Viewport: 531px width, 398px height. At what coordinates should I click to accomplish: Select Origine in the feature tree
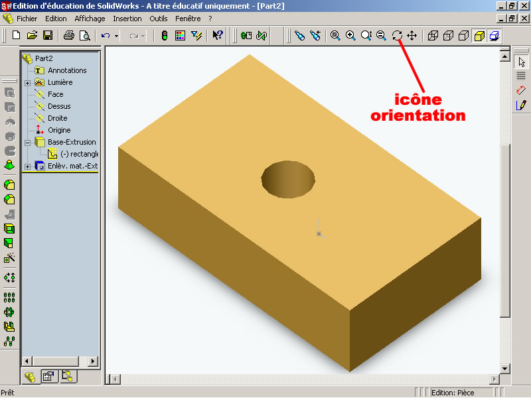click(59, 130)
